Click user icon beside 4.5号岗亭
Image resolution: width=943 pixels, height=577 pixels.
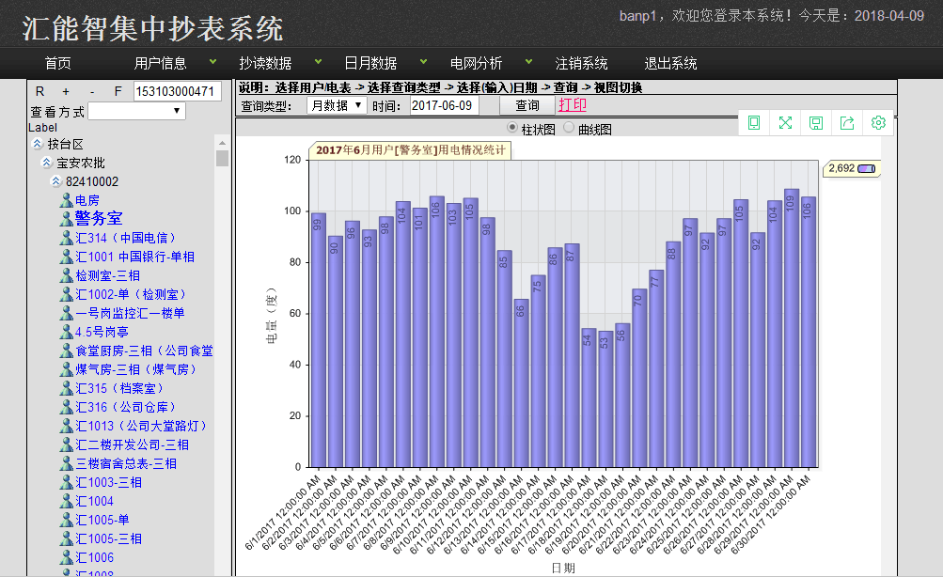[66, 332]
